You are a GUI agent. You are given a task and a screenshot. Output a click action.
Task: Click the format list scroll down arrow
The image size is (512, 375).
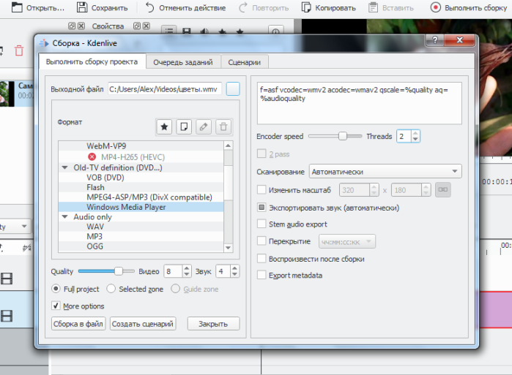point(229,248)
